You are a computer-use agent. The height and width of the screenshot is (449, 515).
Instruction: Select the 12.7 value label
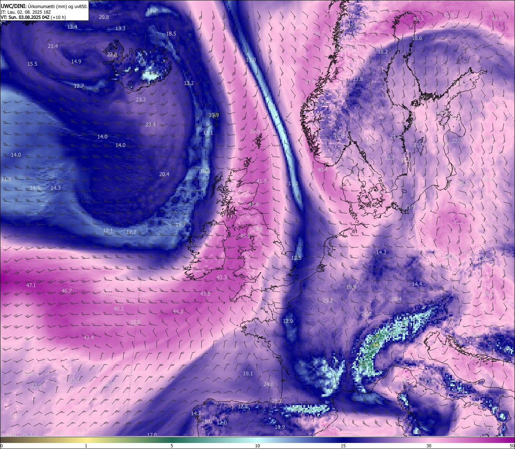point(79,86)
